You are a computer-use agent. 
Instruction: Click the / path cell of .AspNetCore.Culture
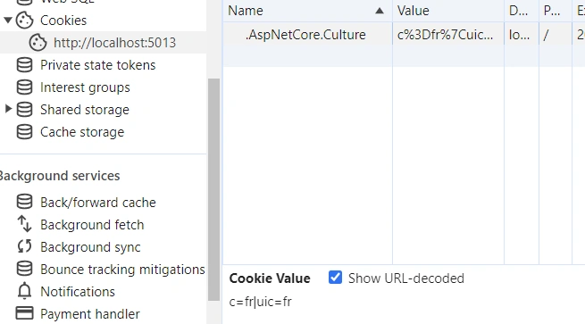click(556, 34)
